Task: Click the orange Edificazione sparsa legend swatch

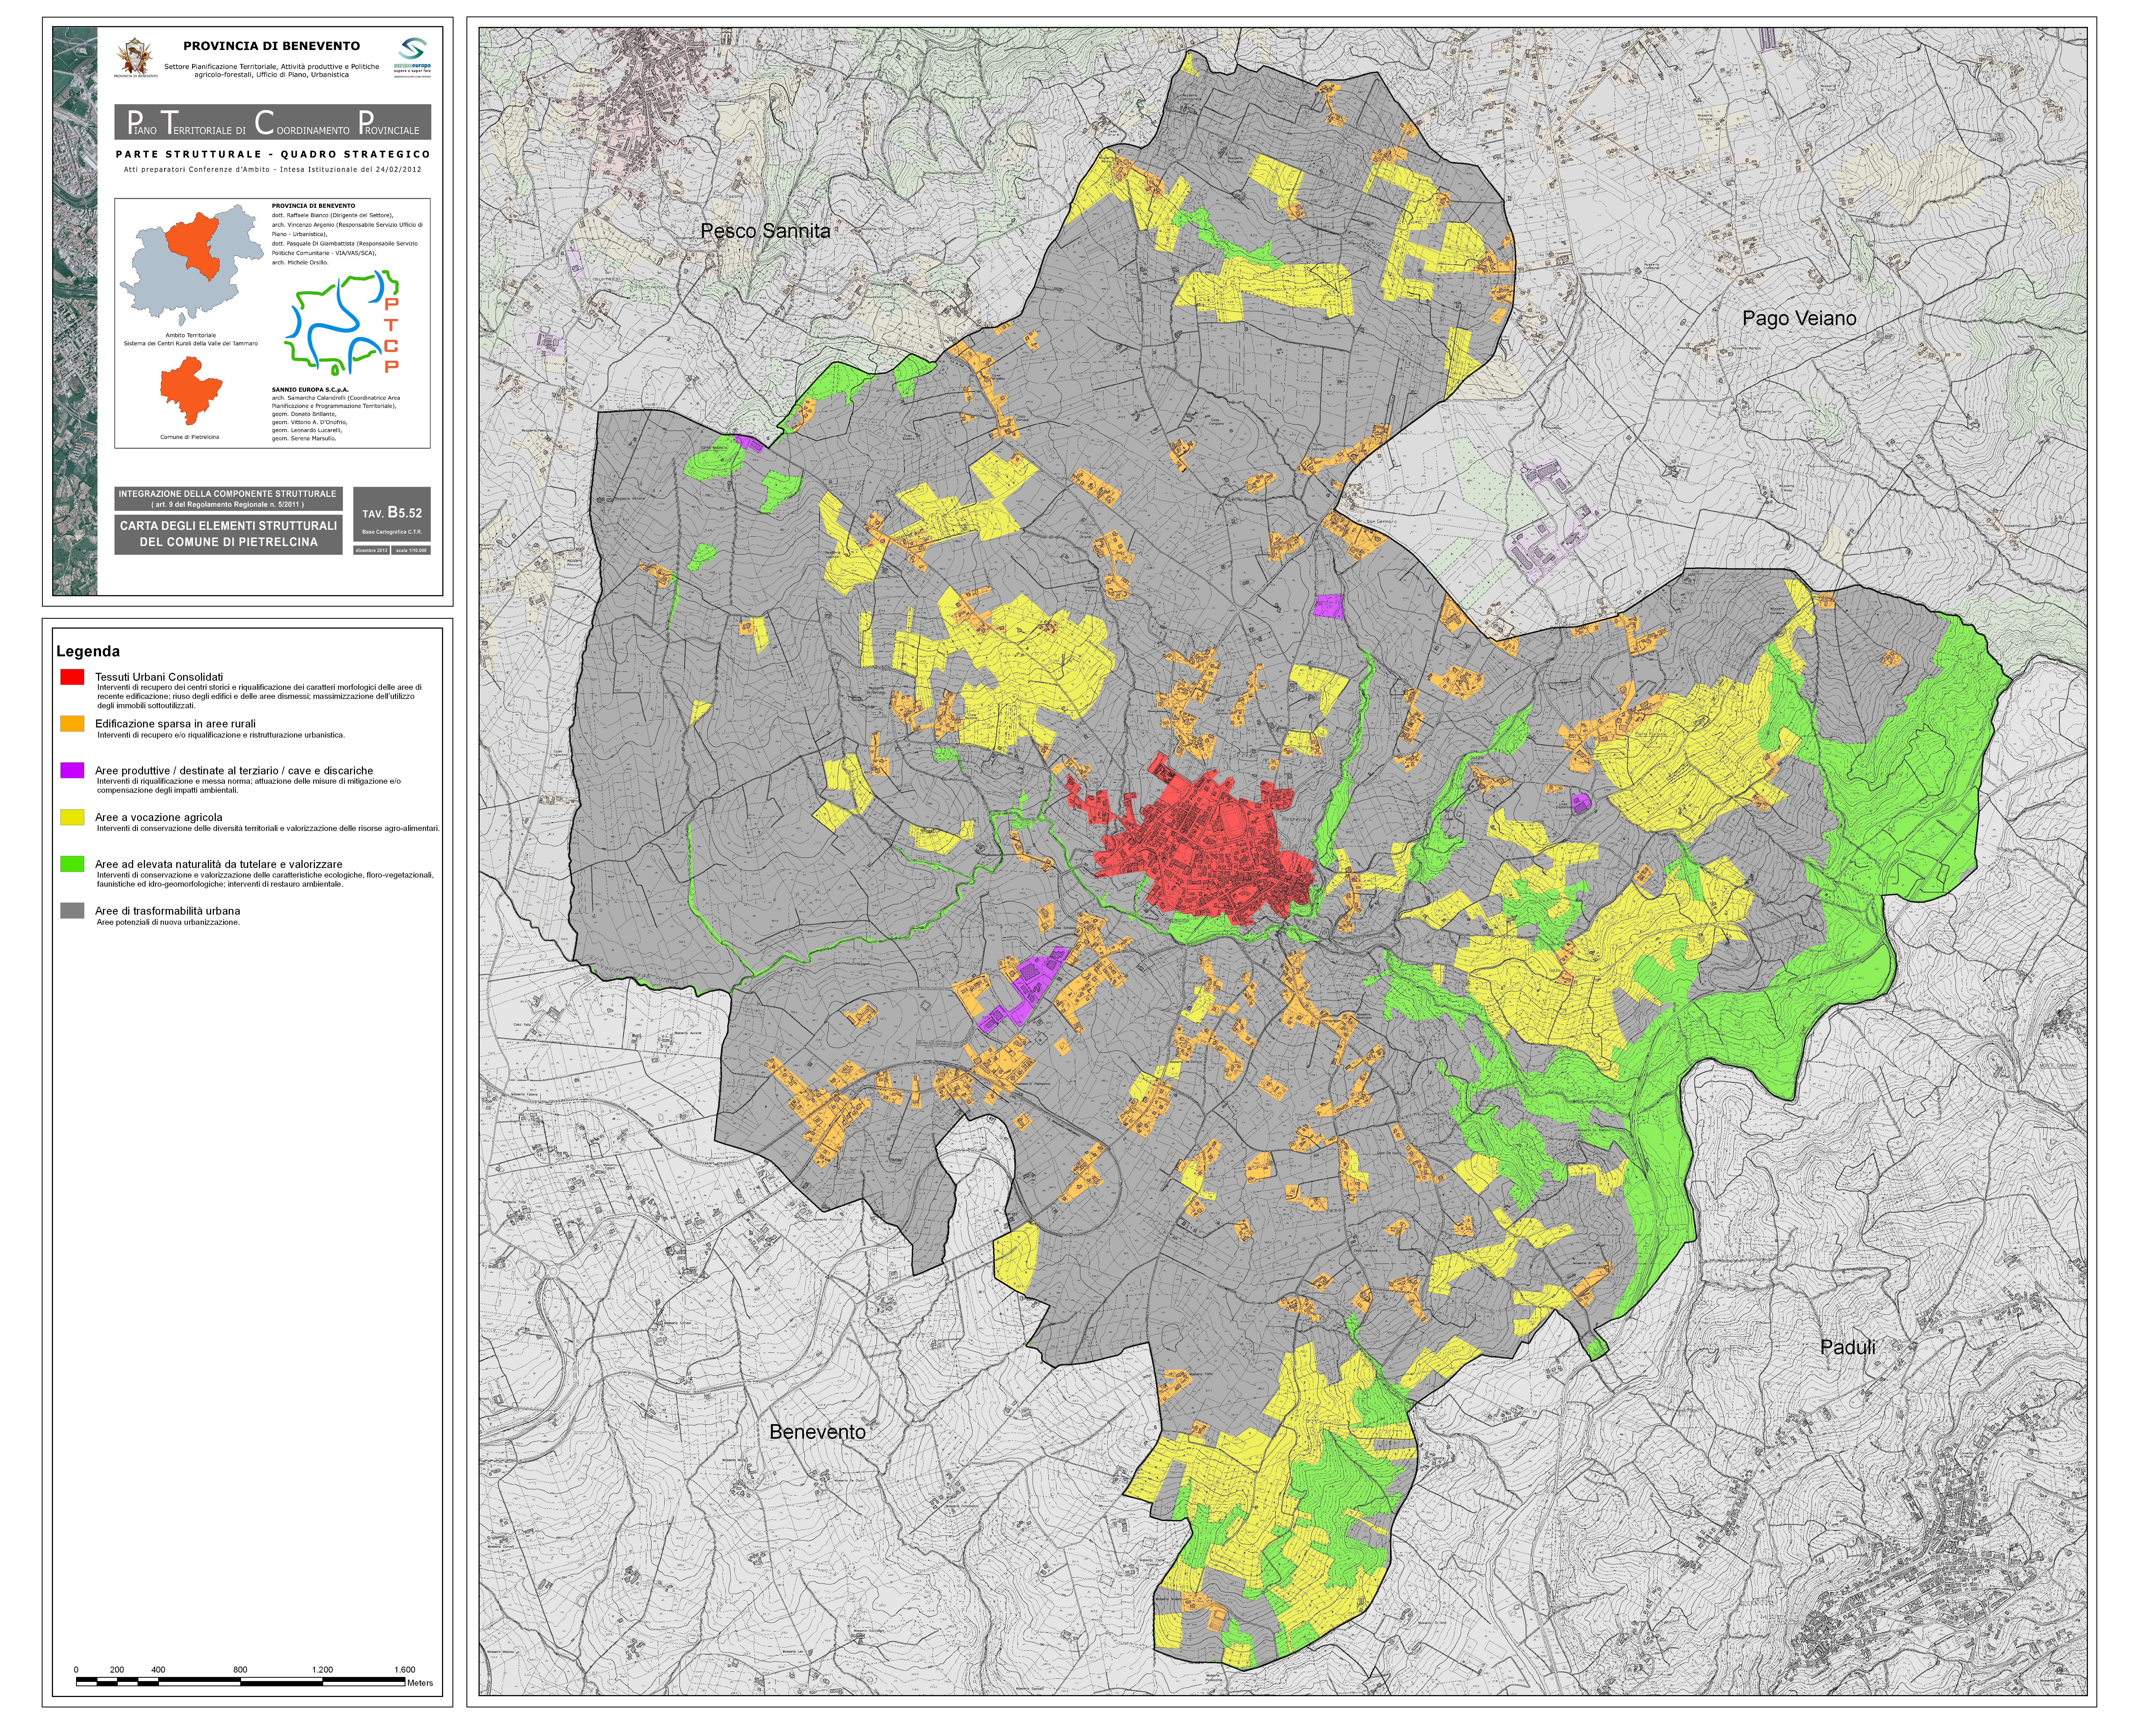Action: point(72,724)
